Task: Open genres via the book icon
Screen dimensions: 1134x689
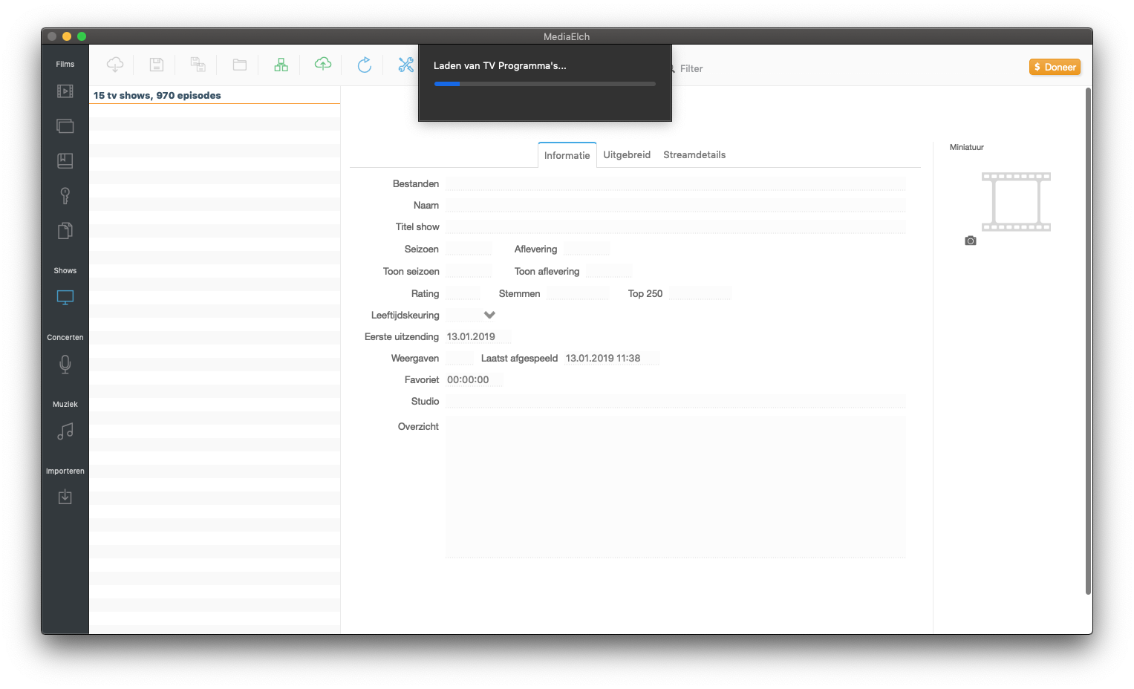Action: 65,160
